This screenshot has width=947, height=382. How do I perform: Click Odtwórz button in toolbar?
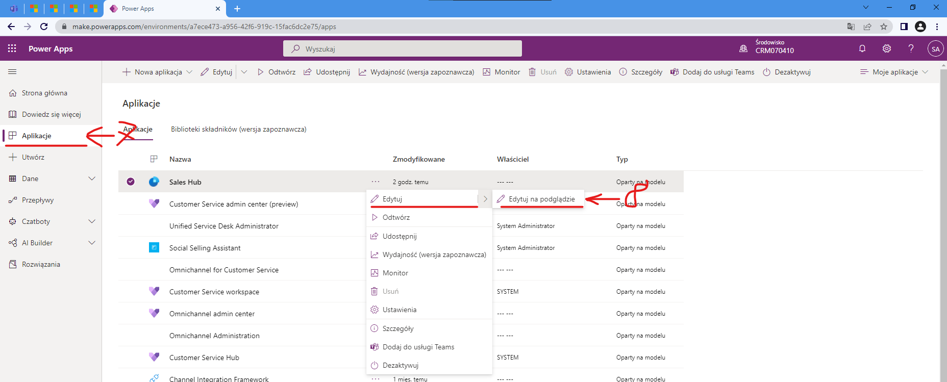(x=276, y=72)
